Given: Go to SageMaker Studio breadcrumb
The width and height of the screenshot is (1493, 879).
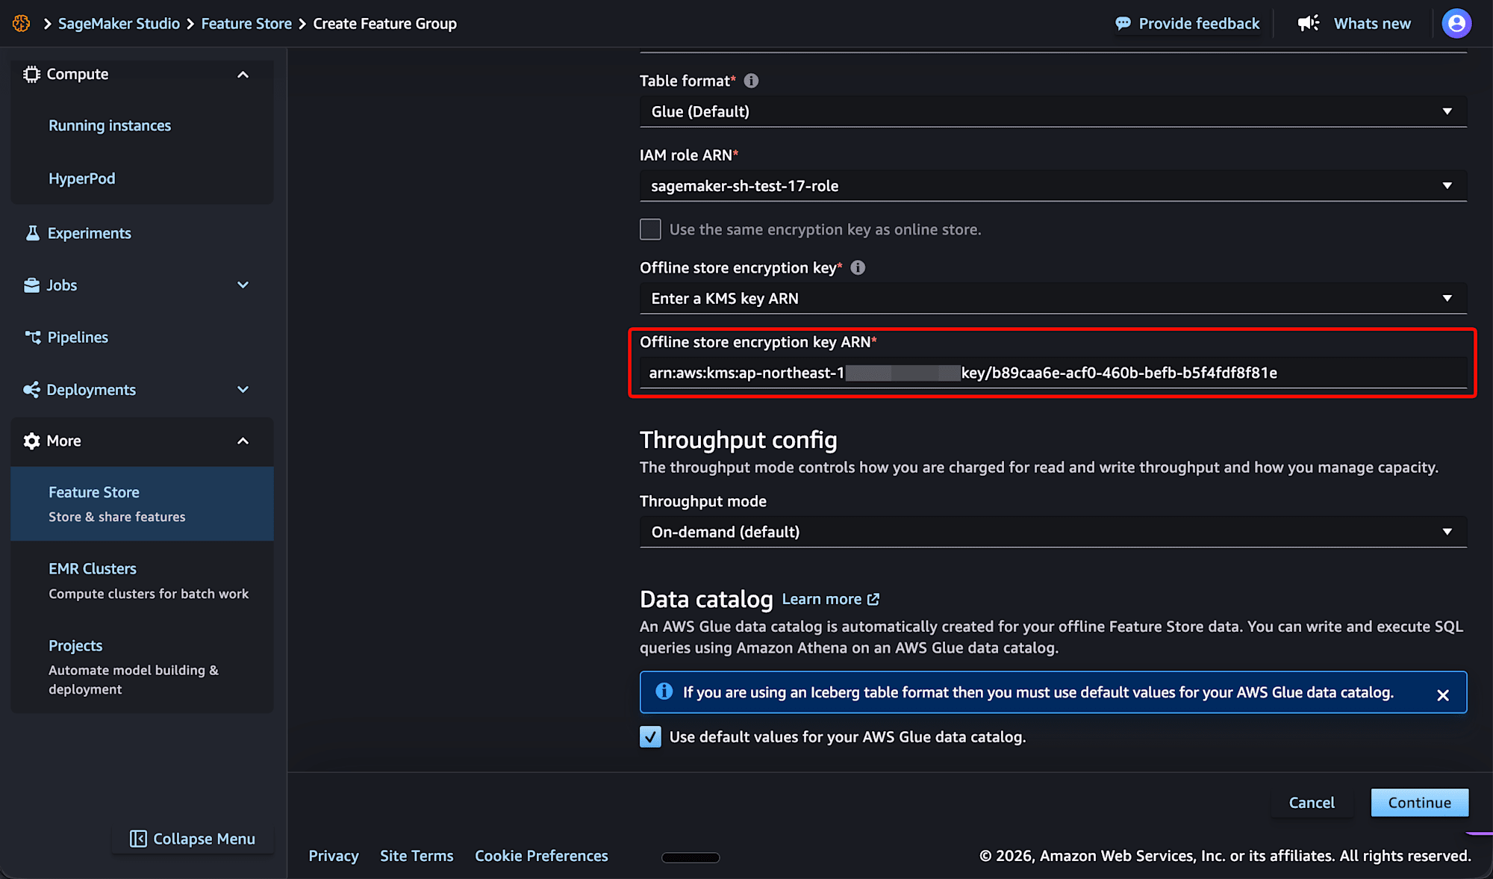Looking at the screenshot, I should tap(119, 24).
